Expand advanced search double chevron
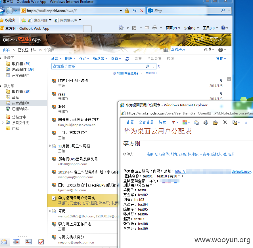This screenshot has width=253, height=248. tap(159, 66)
